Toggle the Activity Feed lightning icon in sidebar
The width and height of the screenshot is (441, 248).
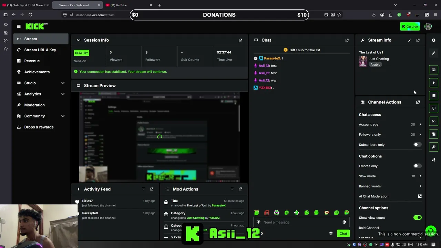(x=434, y=83)
